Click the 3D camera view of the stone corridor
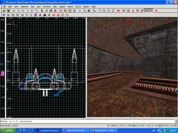Viewport: 178px width, 133px height. (x=132, y=67)
